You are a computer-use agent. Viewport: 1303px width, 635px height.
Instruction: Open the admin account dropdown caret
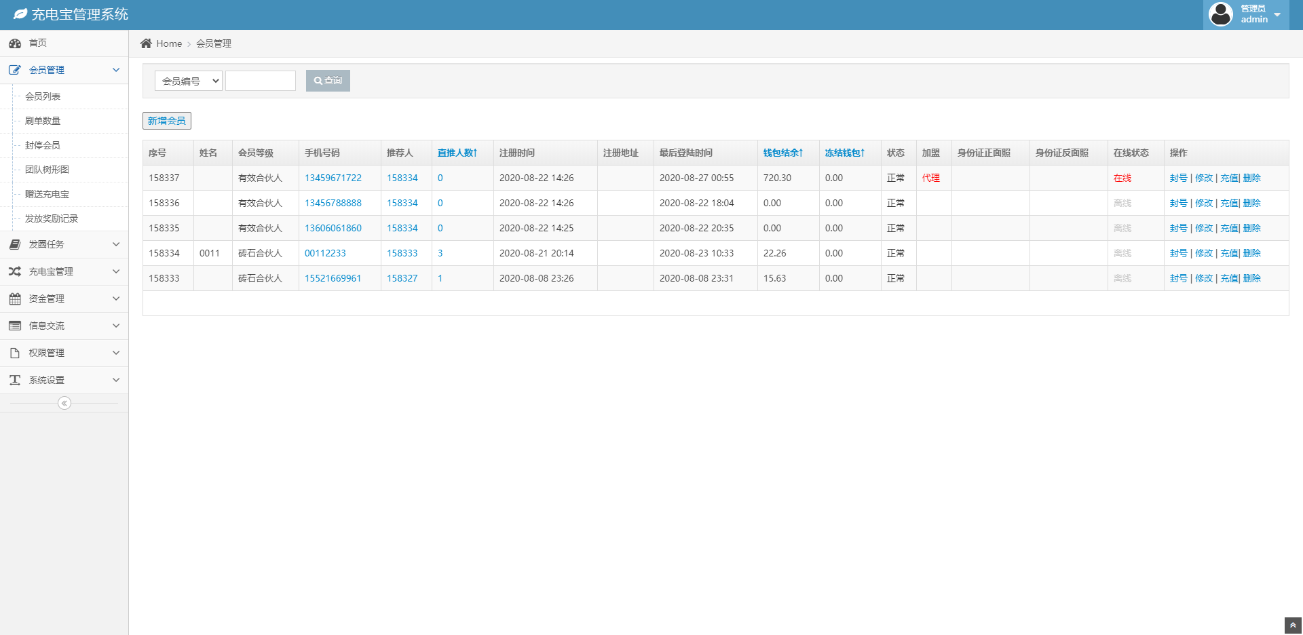[1277, 15]
